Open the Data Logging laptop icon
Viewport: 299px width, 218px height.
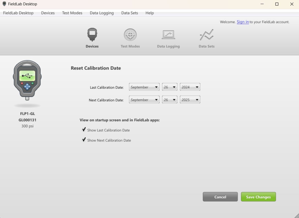pos(168,35)
